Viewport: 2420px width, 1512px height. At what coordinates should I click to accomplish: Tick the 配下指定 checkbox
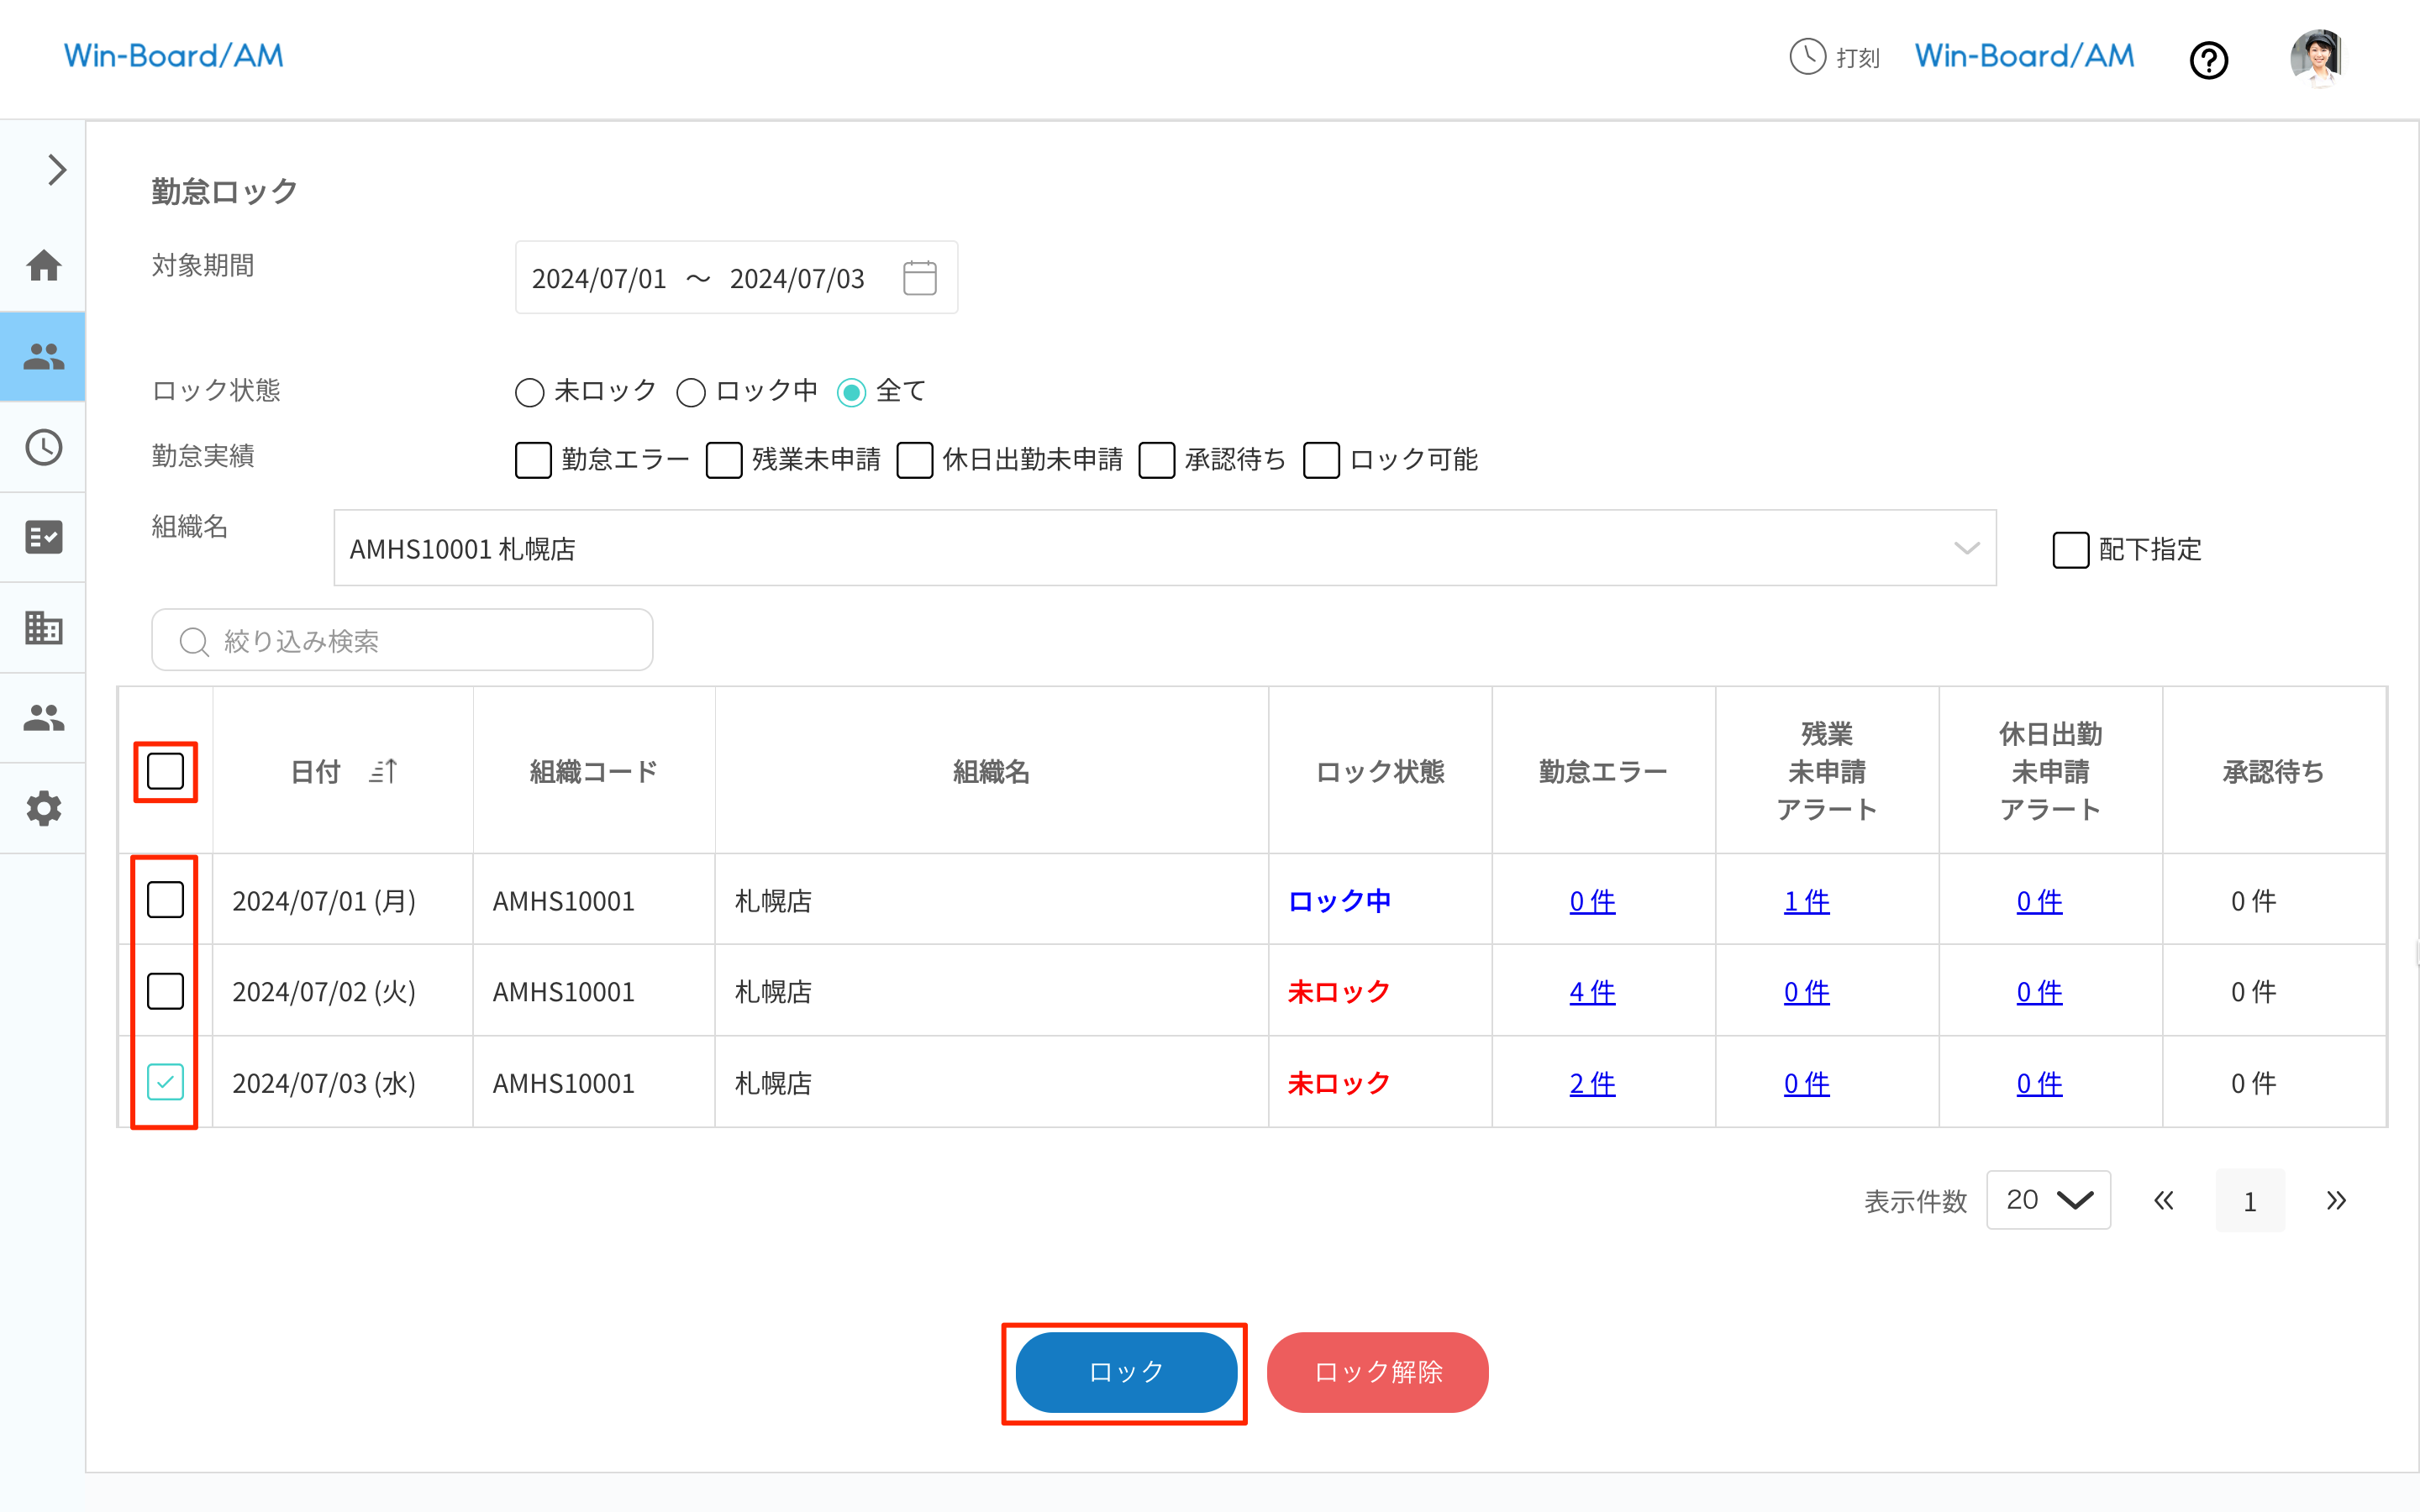[x=2070, y=549]
